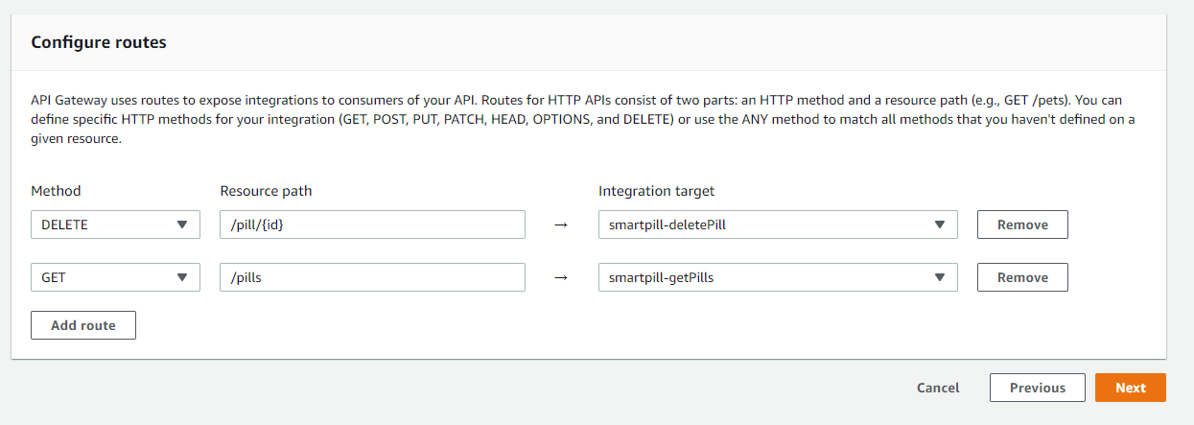This screenshot has width=1194, height=425.
Task: Focus the /pill/{id} resource path field
Action: coord(372,225)
